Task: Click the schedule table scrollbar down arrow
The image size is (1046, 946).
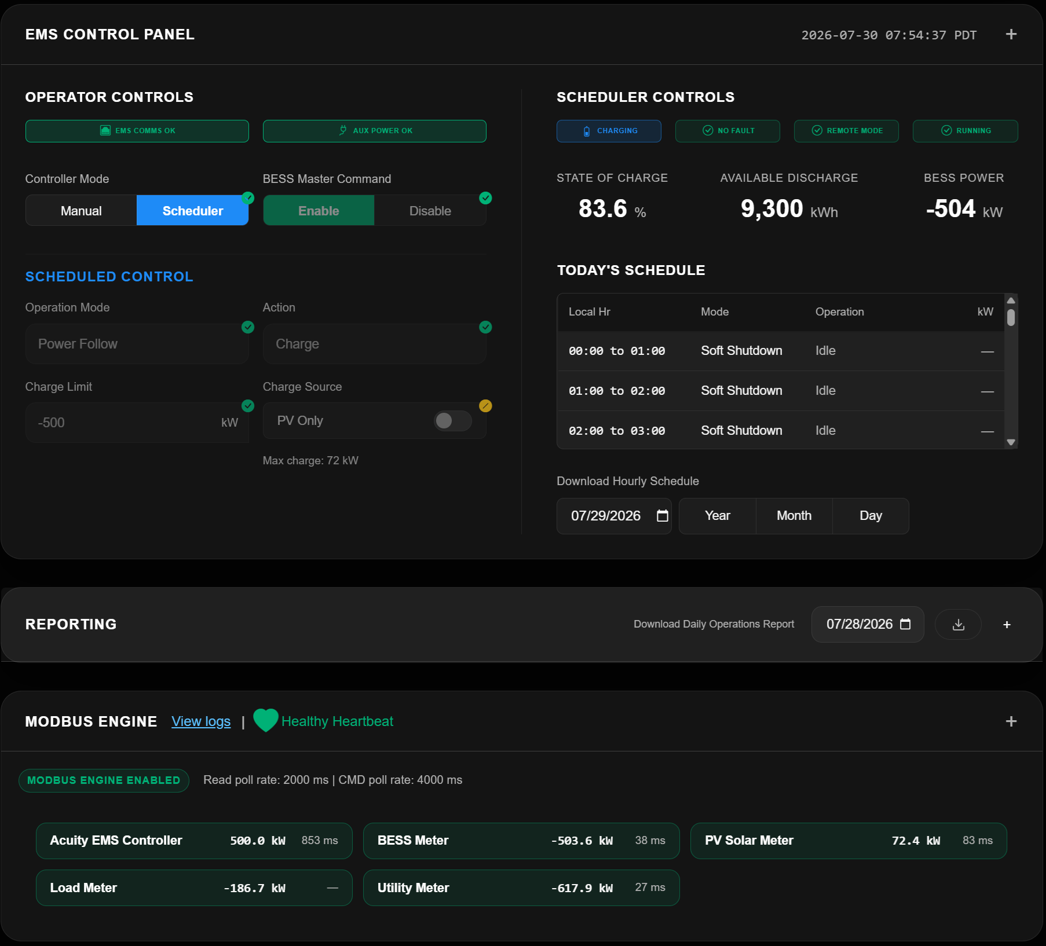Action: (1011, 442)
